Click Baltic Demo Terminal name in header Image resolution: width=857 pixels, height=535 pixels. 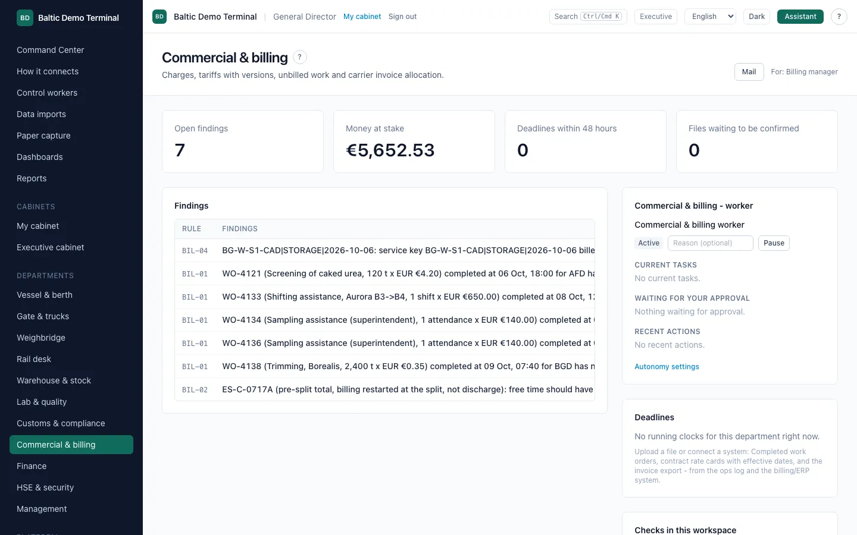pyautogui.click(x=215, y=17)
